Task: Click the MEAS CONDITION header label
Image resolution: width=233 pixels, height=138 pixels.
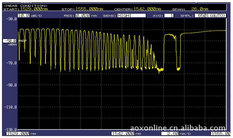Action: [x=25, y=6]
